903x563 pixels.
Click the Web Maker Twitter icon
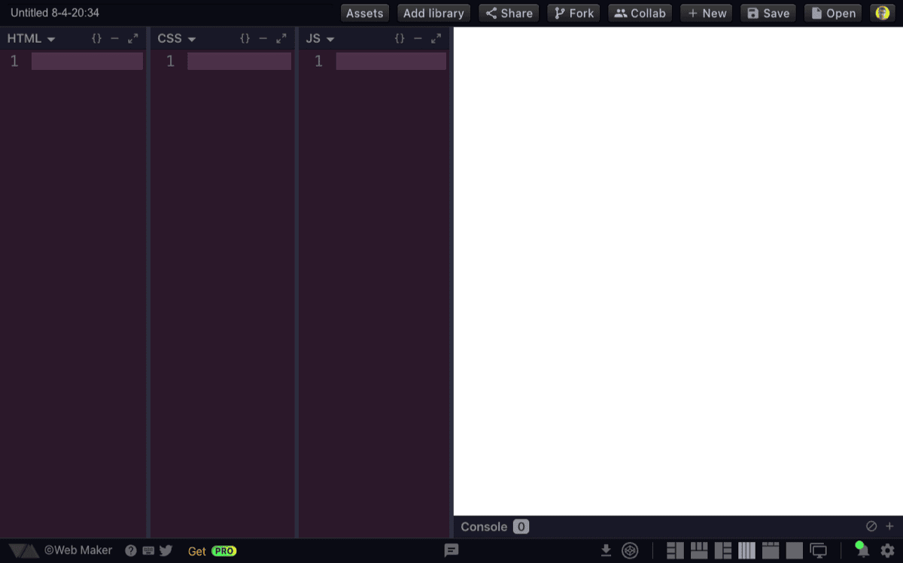point(166,550)
